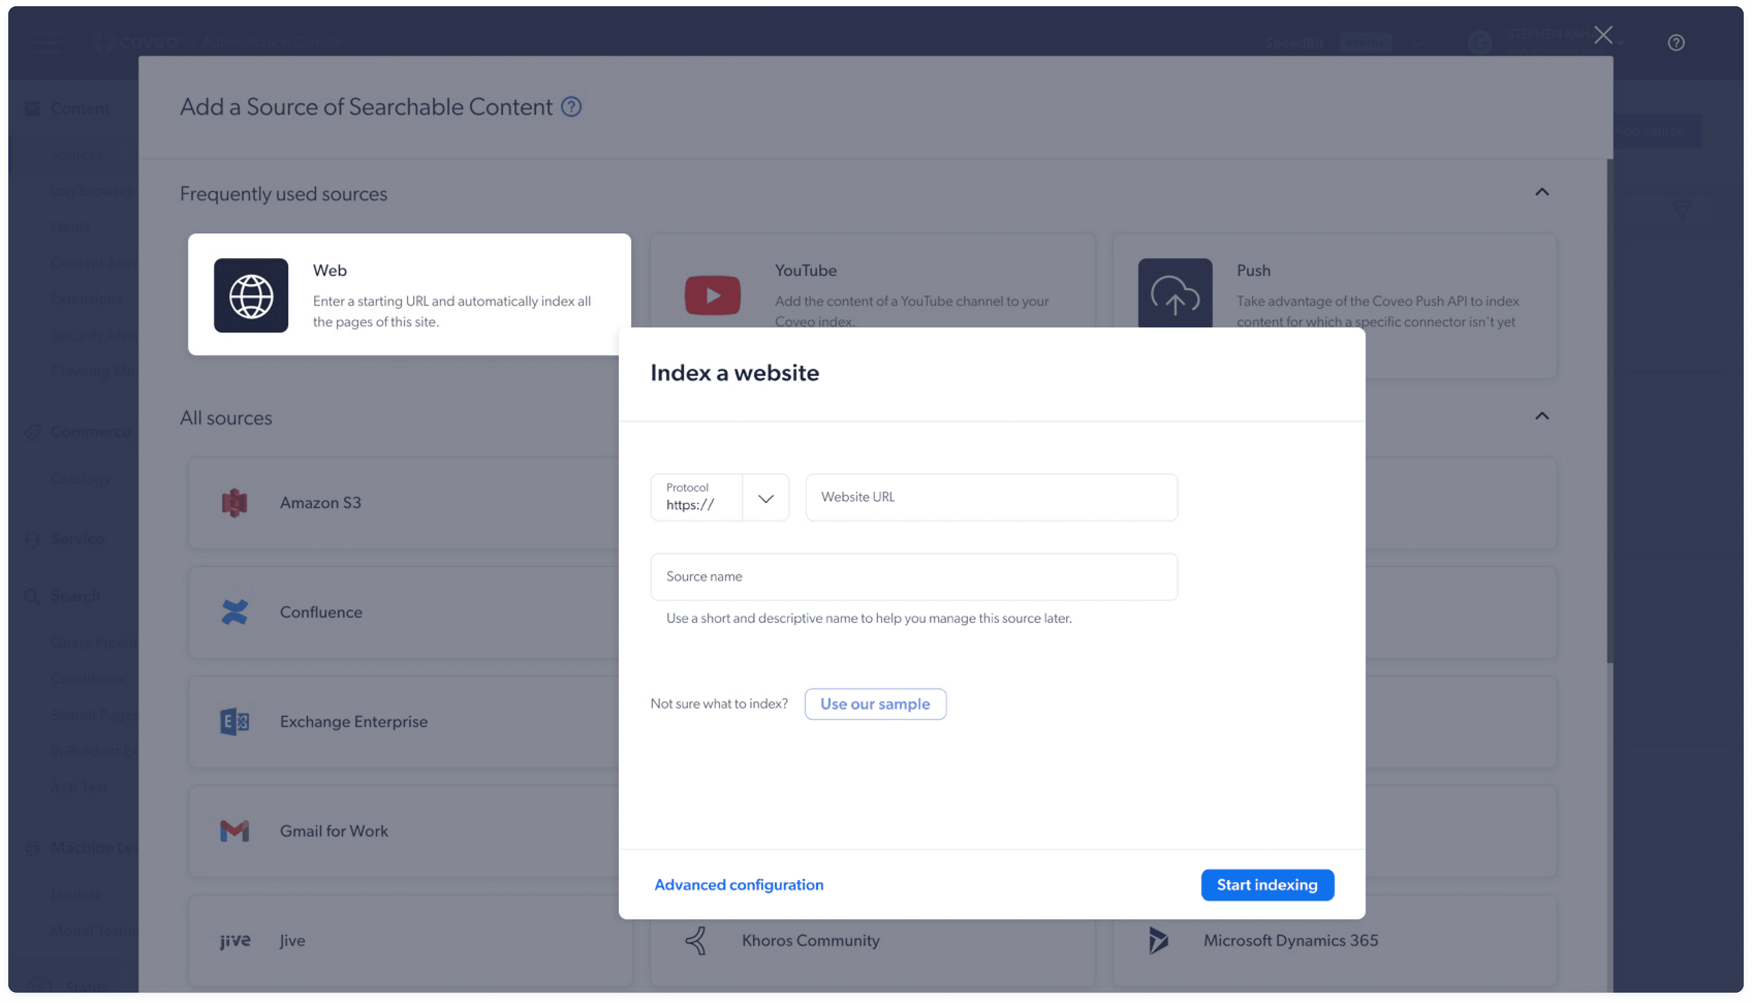Open Sources in sidebar

pos(77,154)
